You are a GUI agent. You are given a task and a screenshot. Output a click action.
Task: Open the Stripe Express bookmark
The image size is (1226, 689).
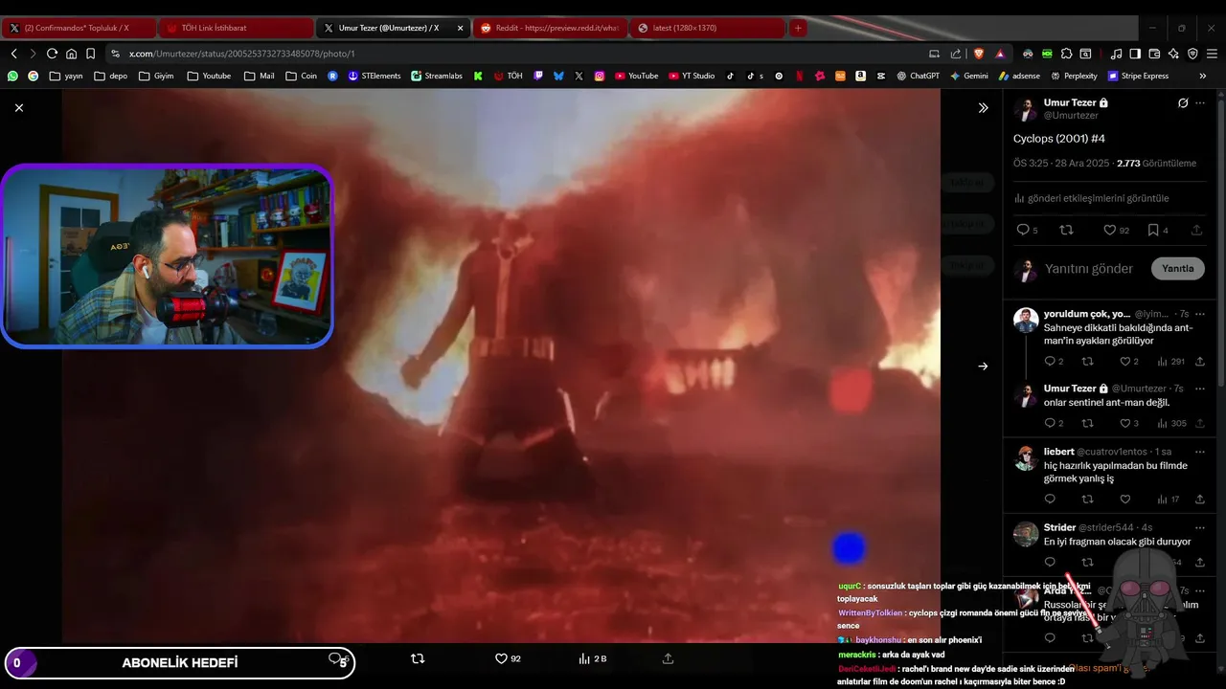[x=1138, y=76]
